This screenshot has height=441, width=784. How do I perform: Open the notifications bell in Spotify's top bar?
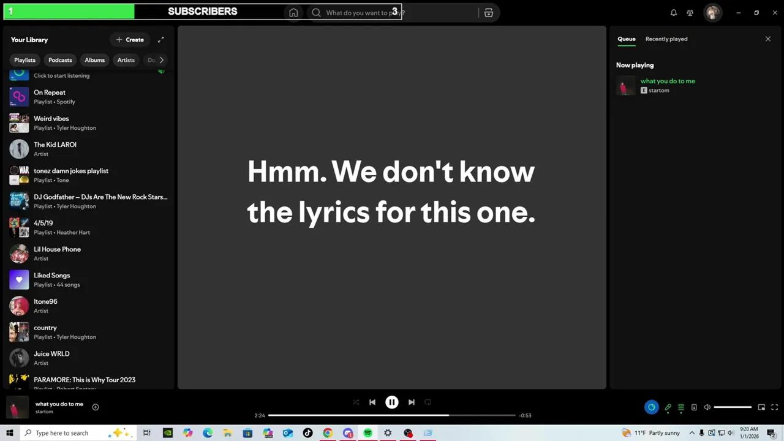coord(674,13)
